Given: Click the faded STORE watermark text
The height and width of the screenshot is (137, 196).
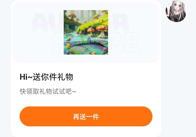Looking at the screenshot, I should click(x=96, y=42).
